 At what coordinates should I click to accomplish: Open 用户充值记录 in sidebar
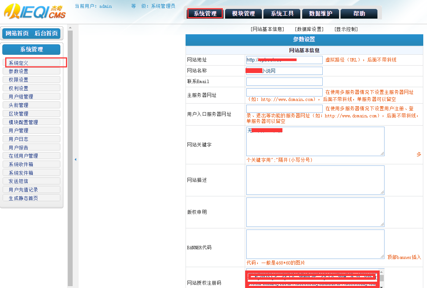31,190
